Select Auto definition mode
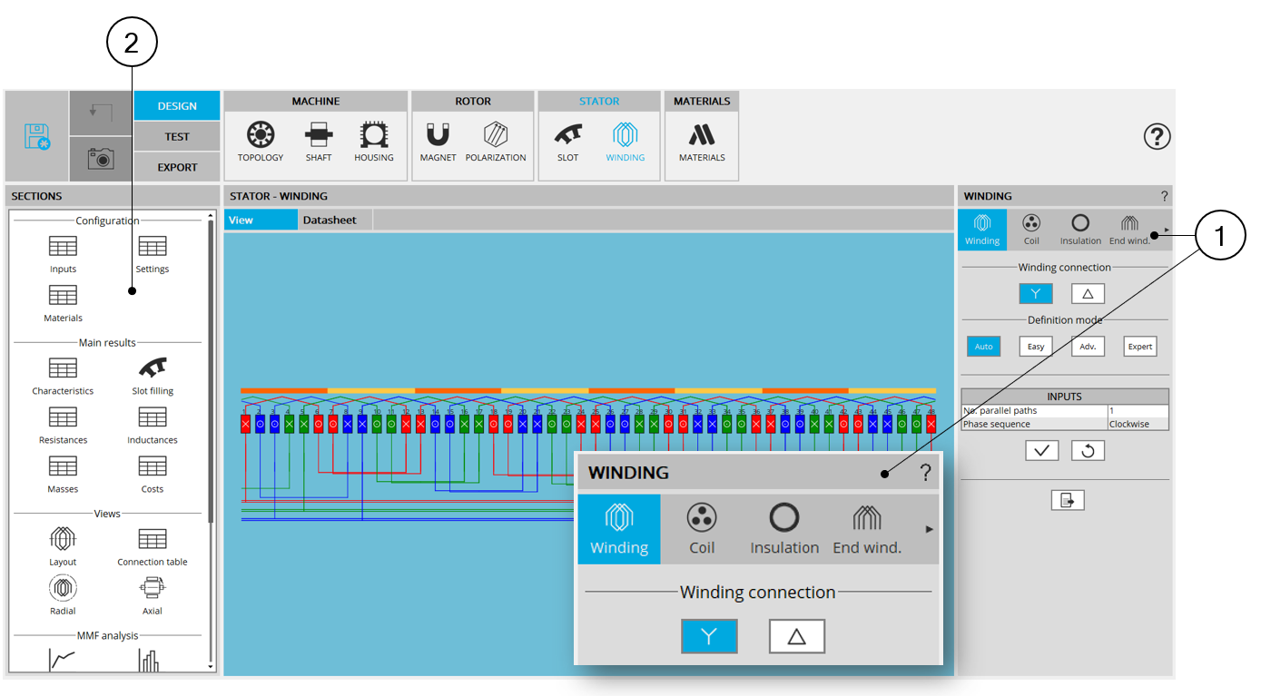 tap(983, 347)
